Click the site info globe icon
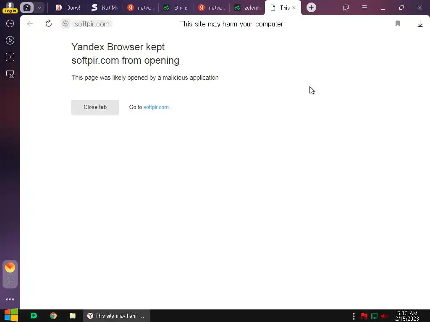The image size is (430, 322). click(65, 24)
